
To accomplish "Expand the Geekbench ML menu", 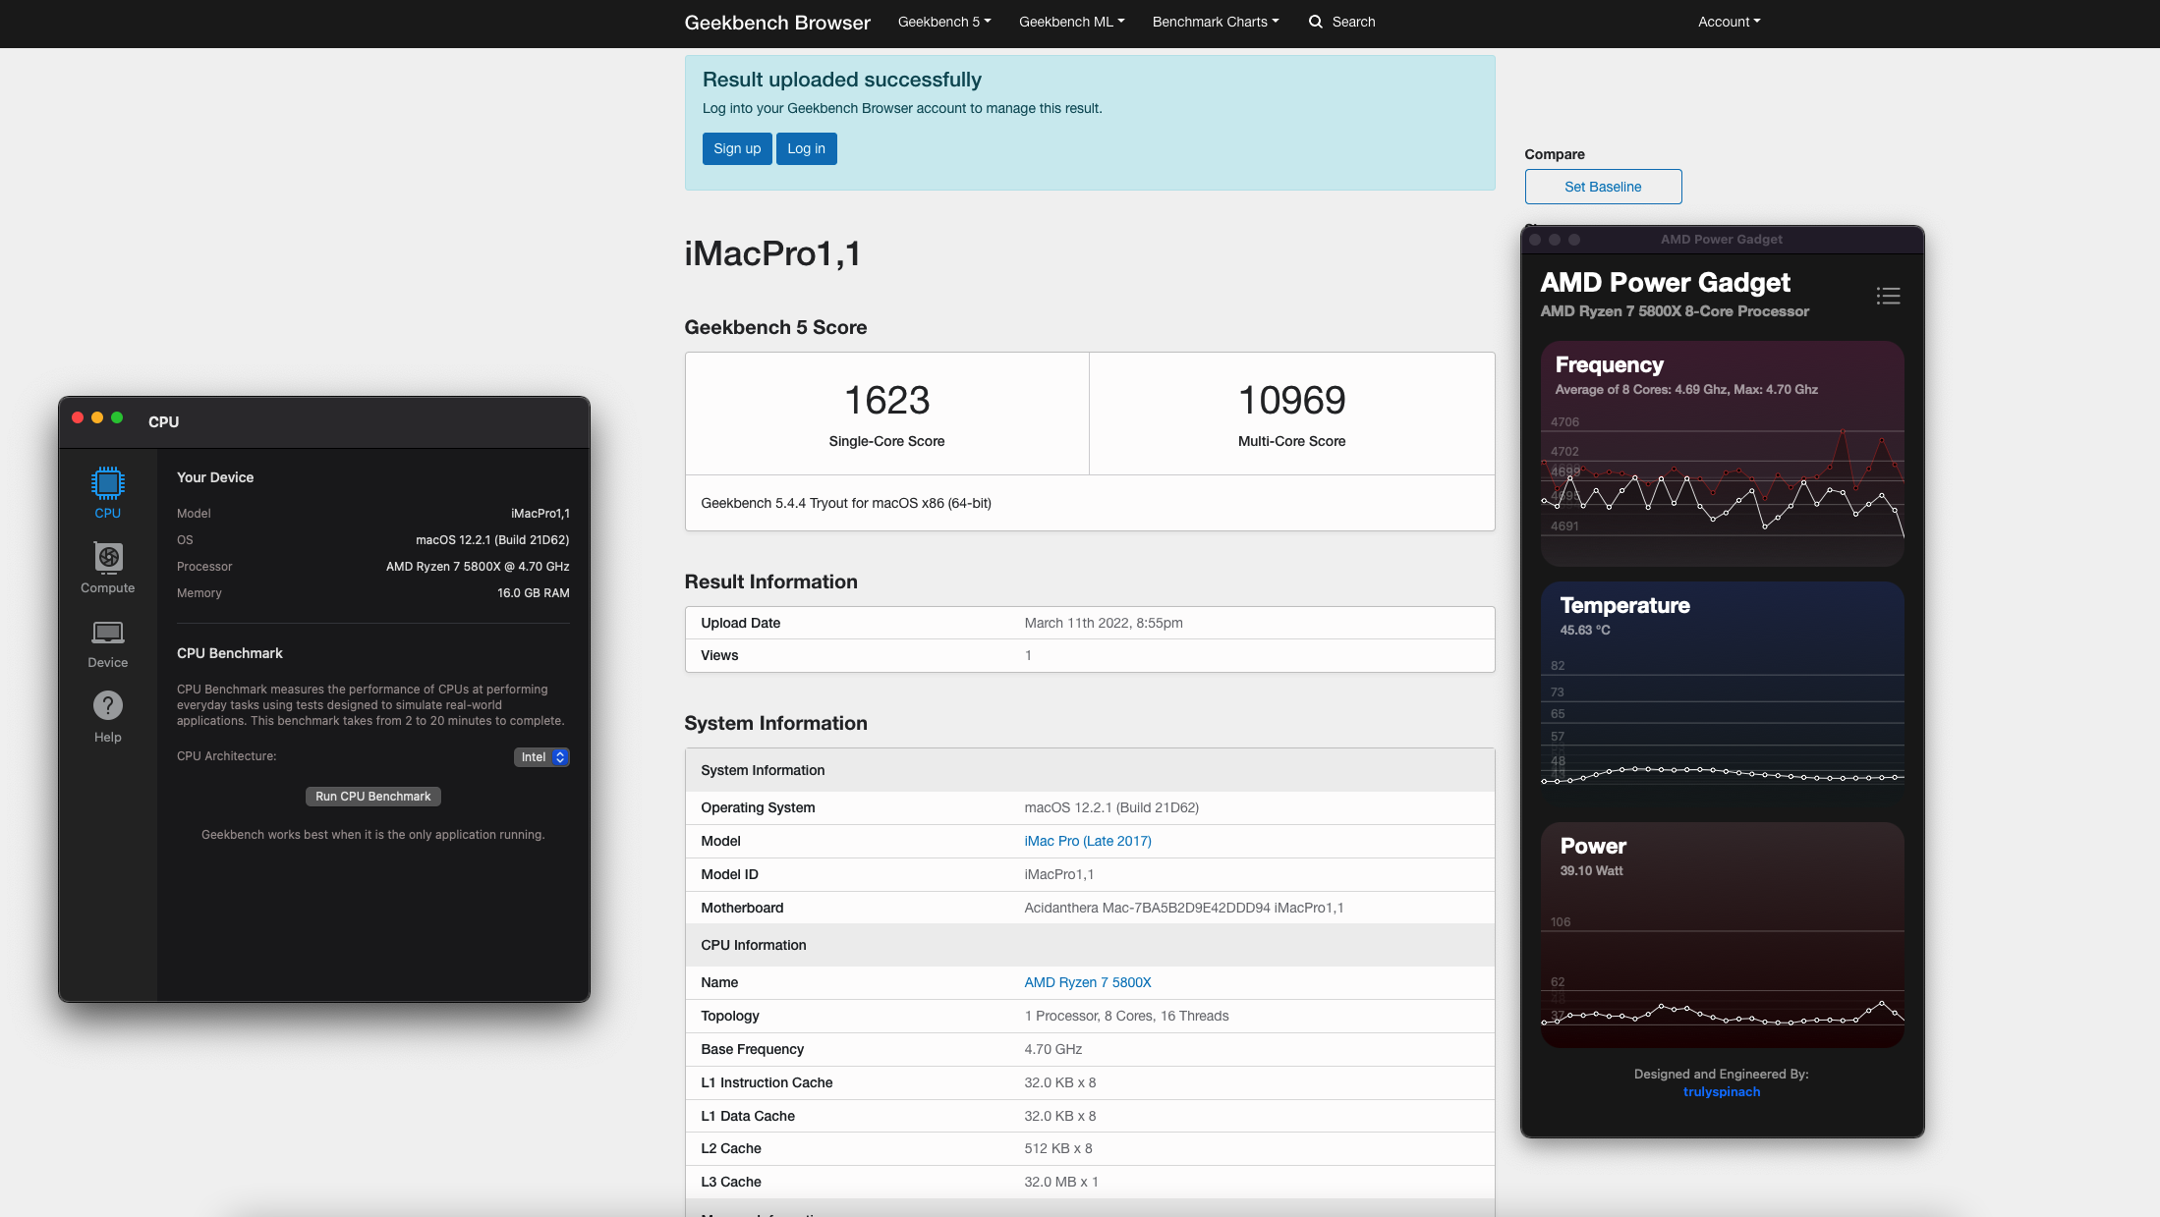I will tap(1071, 22).
